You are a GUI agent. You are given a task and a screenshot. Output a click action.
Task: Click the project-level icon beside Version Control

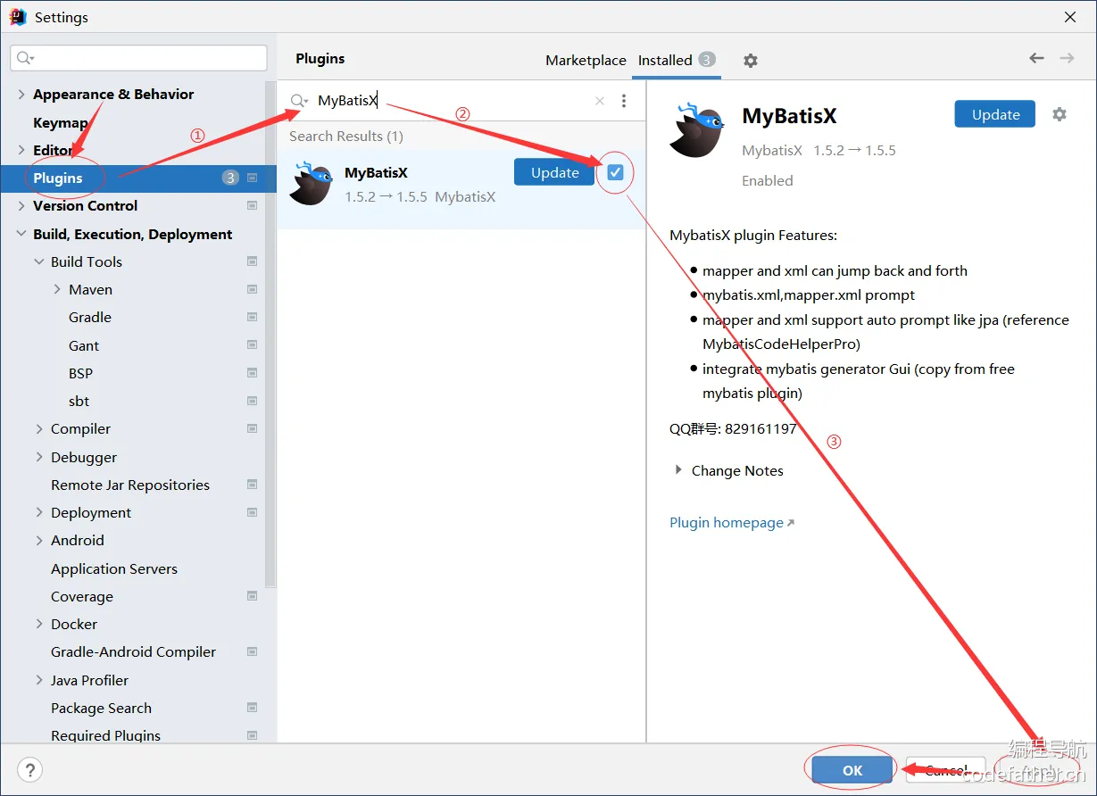pos(252,205)
